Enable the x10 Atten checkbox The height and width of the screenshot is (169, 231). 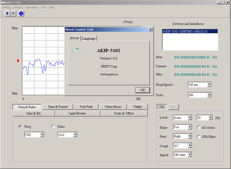point(199,128)
